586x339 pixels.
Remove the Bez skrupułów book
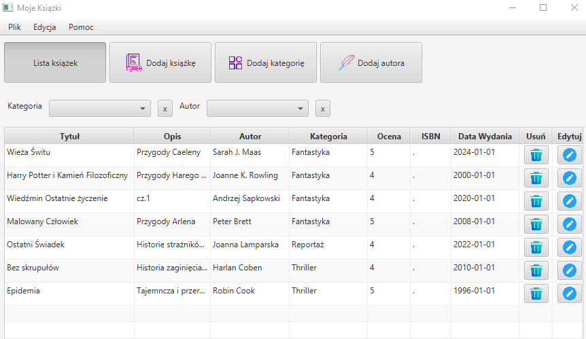pos(536,270)
